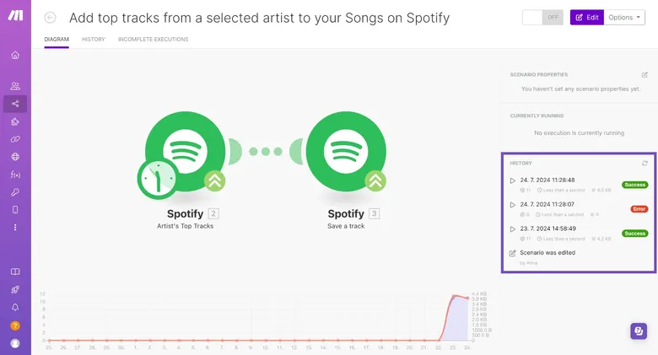
Task: Switch to the History tab
Action: tap(93, 39)
